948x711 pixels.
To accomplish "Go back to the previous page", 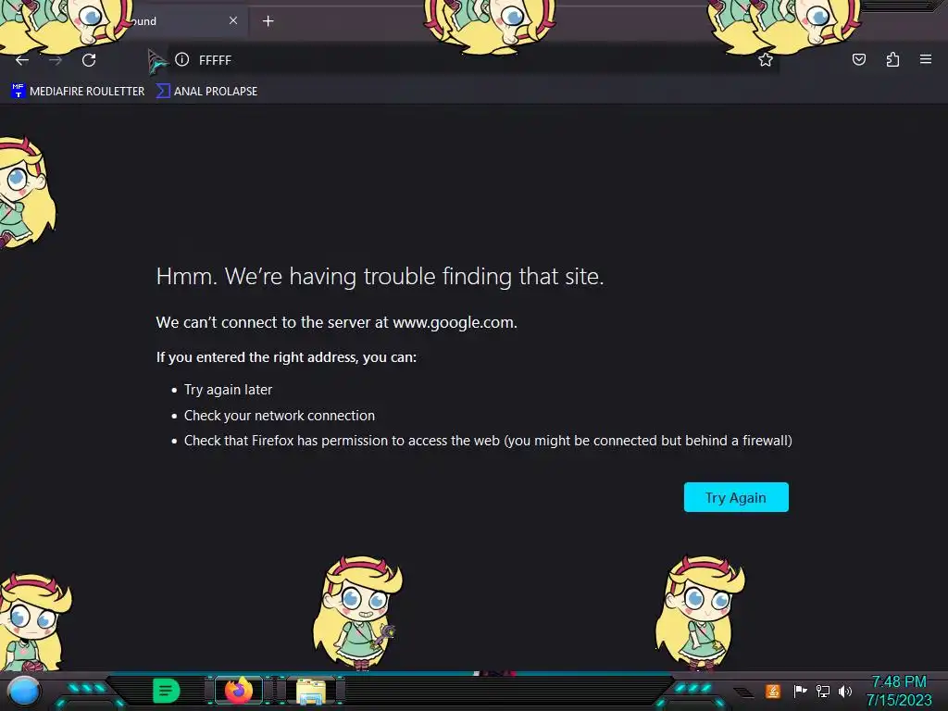I will pyautogui.click(x=22, y=60).
